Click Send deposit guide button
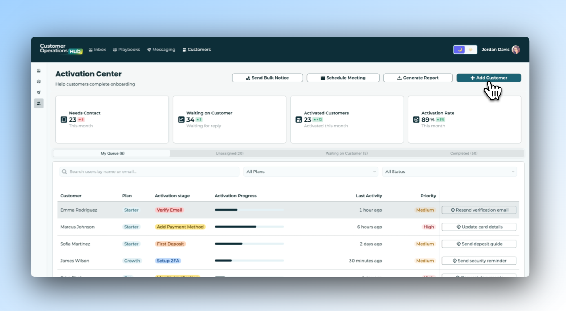 [x=479, y=244]
